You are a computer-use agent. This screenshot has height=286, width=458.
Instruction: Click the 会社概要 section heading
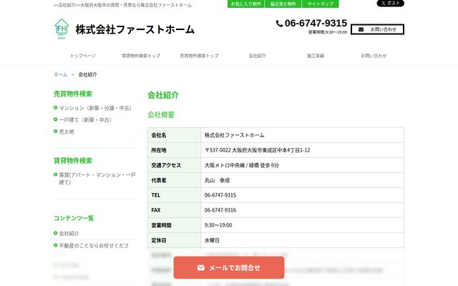click(161, 115)
